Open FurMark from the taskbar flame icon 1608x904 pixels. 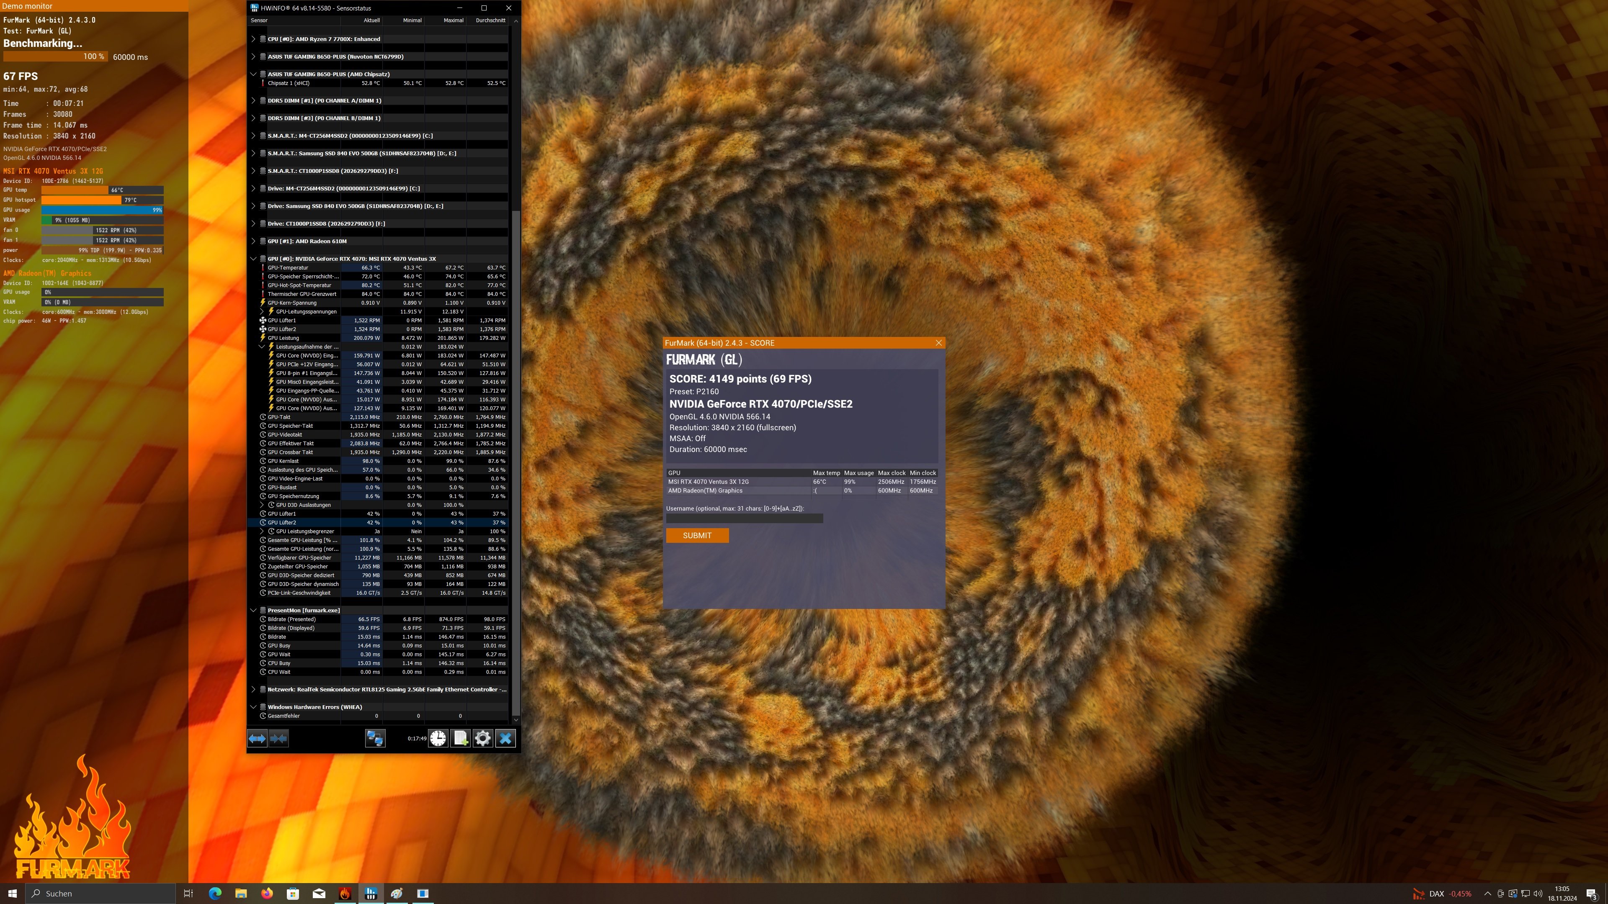tap(345, 894)
